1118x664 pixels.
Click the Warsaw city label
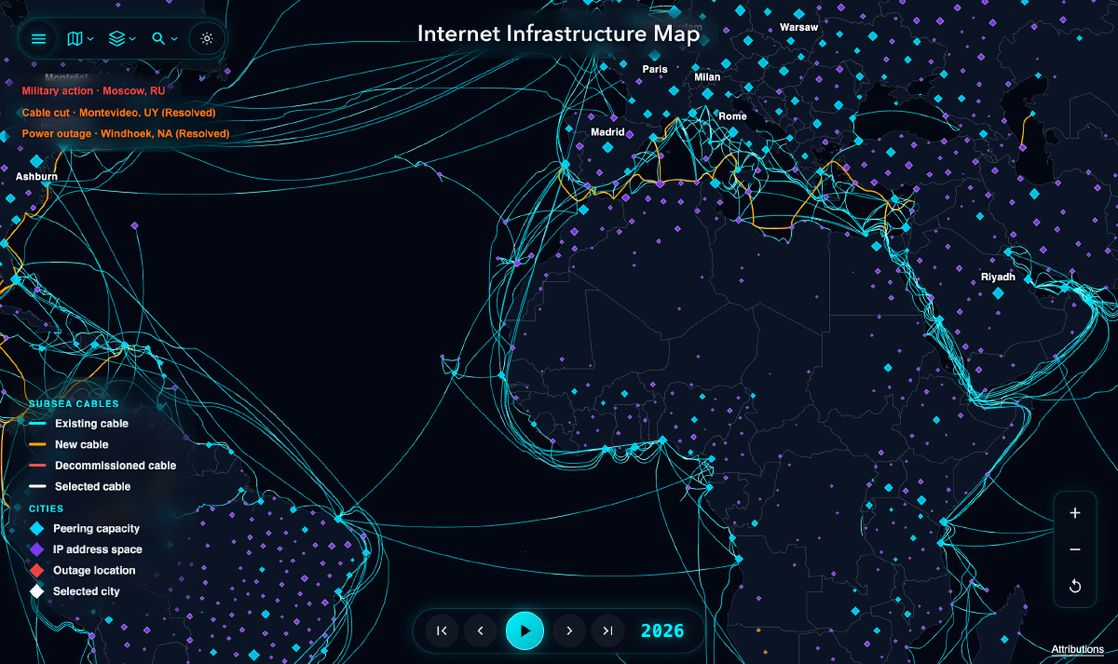pyautogui.click(x=798, y=28)
